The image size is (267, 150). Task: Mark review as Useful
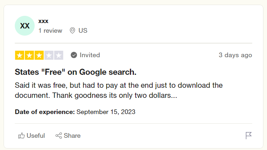pos(35,136)
